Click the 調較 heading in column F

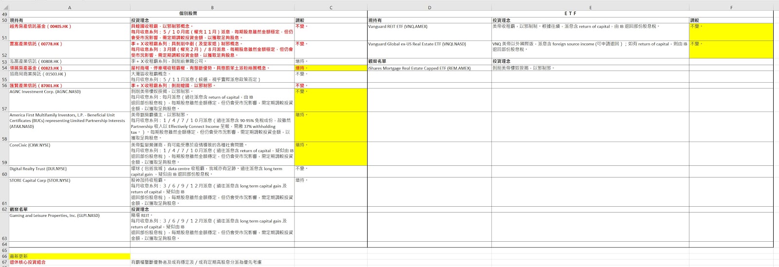pos(731,20)
